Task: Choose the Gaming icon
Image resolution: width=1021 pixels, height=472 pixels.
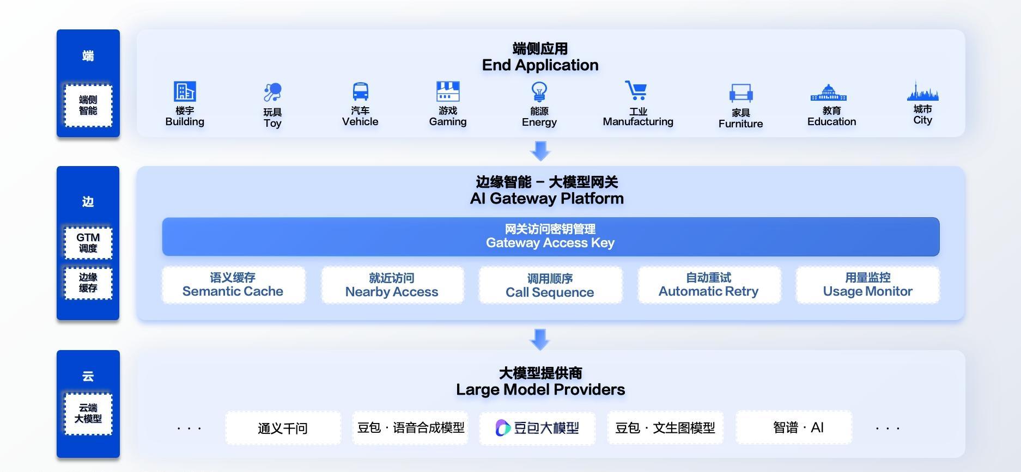Action: pos(448,91)
